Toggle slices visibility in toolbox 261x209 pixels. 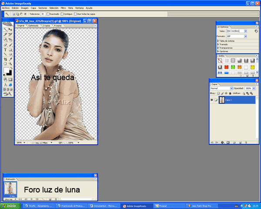(x=10, y=80)
